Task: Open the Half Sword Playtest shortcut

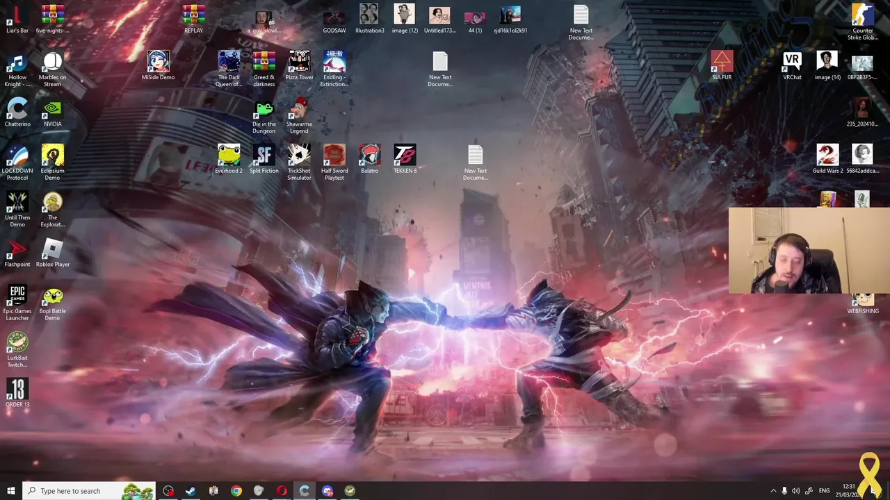Action: pyautogui.click(x=334, y=162)
